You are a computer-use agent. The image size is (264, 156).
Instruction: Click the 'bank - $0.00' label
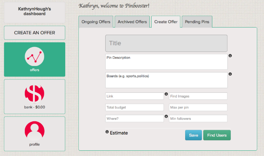35,107
